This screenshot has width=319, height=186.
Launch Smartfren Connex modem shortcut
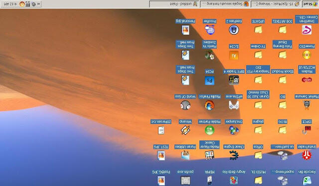[307, 30]
